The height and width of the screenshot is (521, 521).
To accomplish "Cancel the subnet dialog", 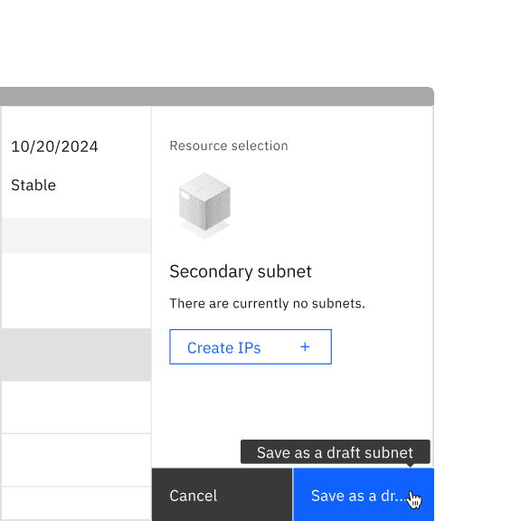I will tap(222, 495).
